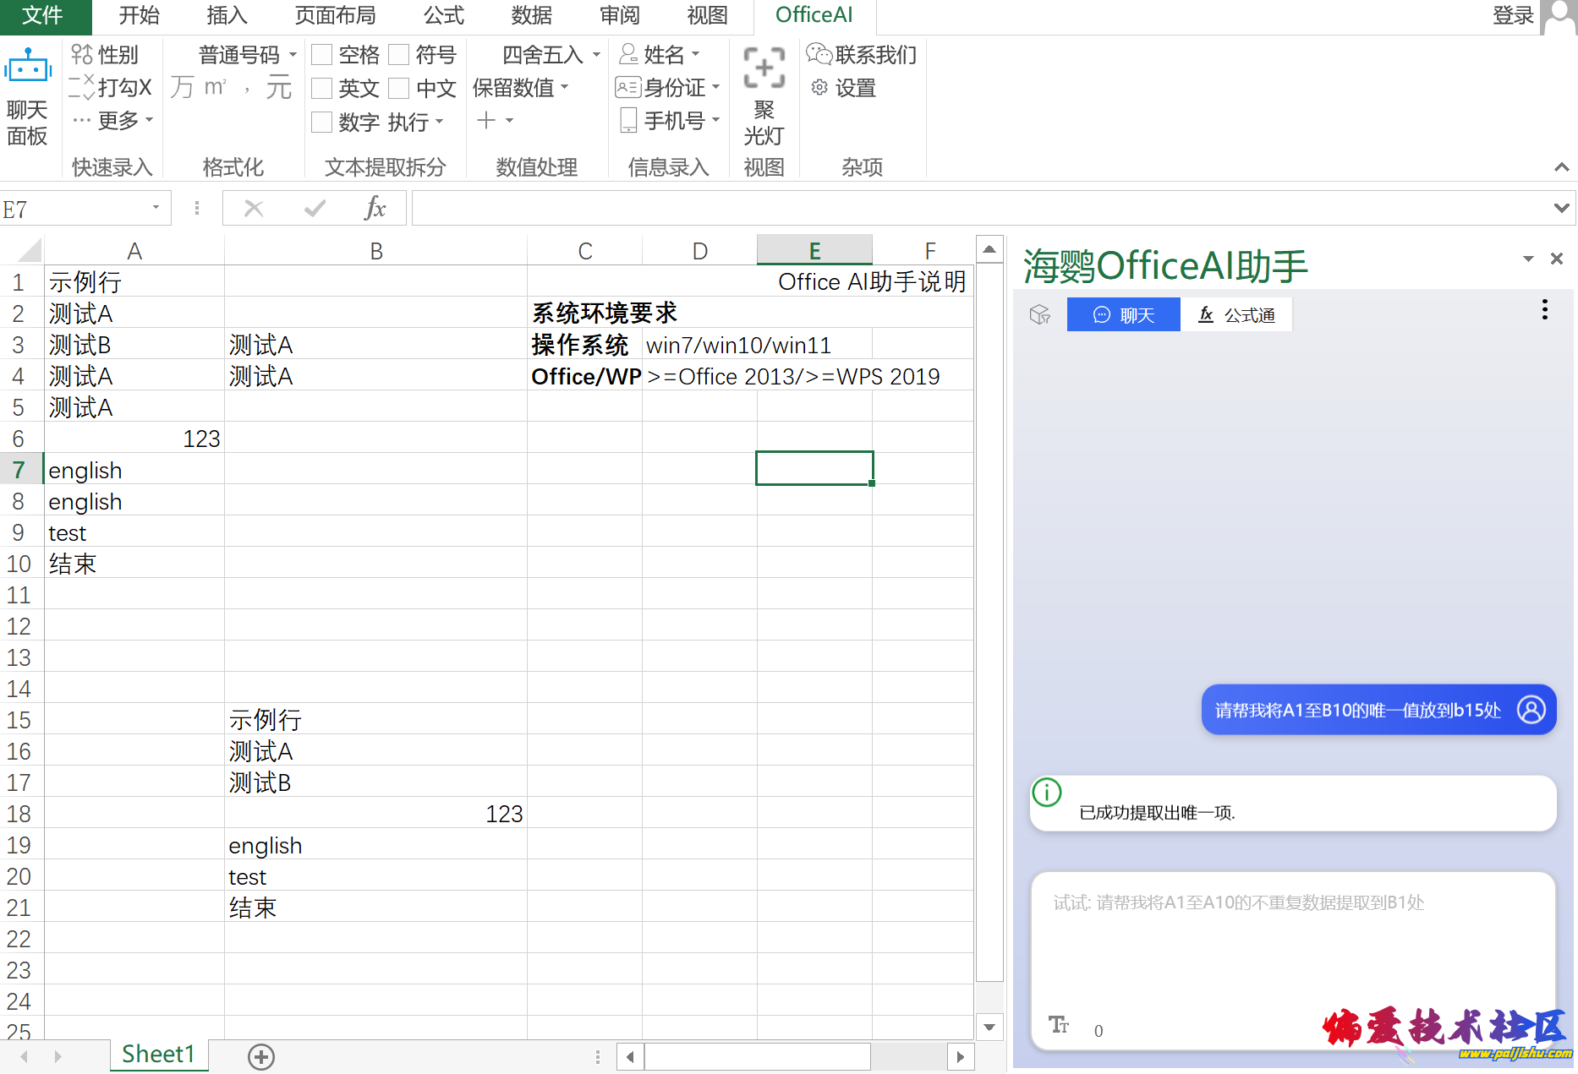Click the add new sheet plus icon
The width and height of the screenshot is (1578, 1074).
(x=260, y=1056)
